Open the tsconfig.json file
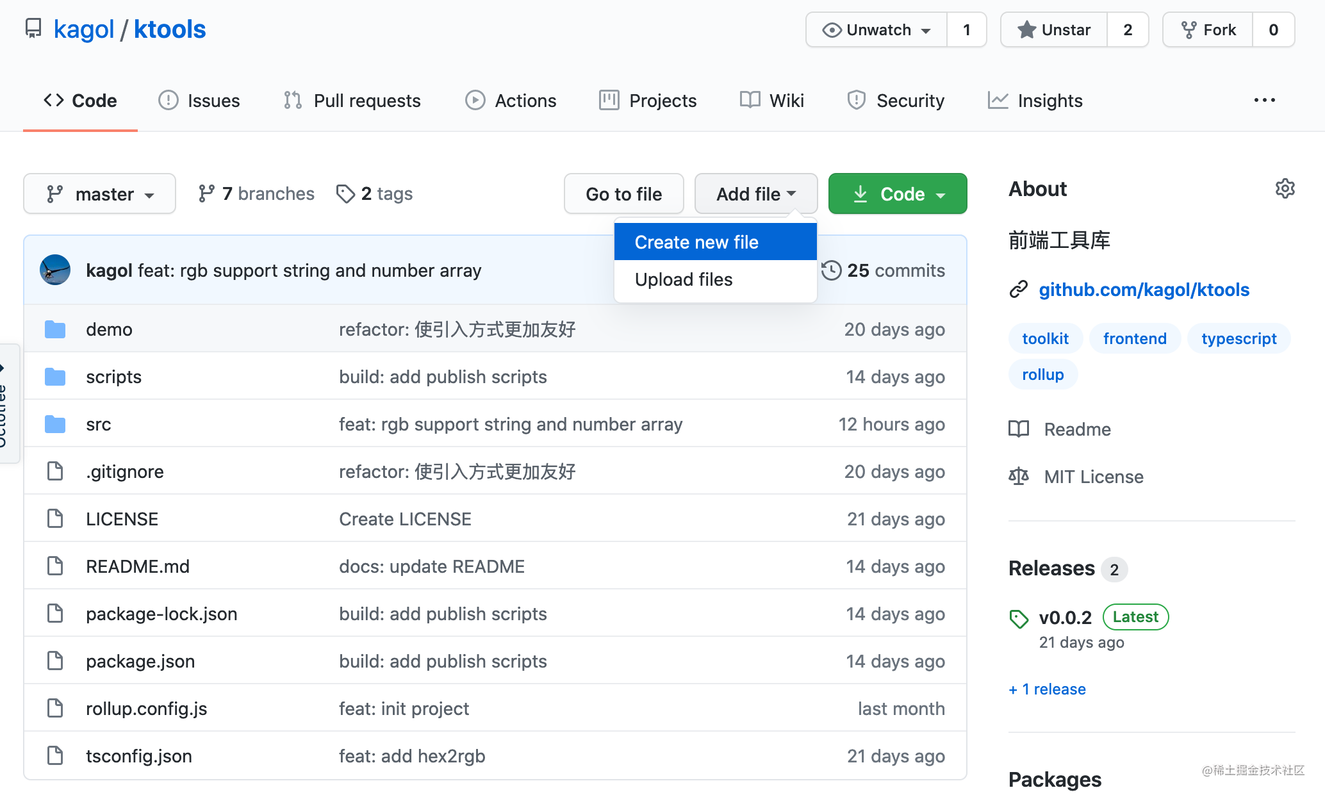1325x797 pixels. coord(139,756)
